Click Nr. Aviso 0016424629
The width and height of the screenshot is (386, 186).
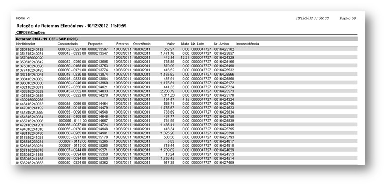point(224,150)
